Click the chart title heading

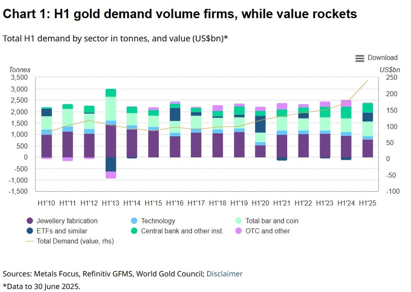point(180,14)
